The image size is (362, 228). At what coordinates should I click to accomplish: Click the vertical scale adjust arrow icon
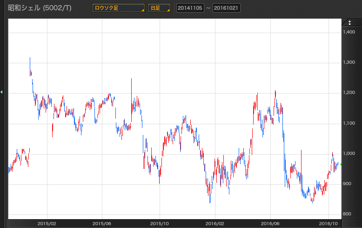(349, 23)
